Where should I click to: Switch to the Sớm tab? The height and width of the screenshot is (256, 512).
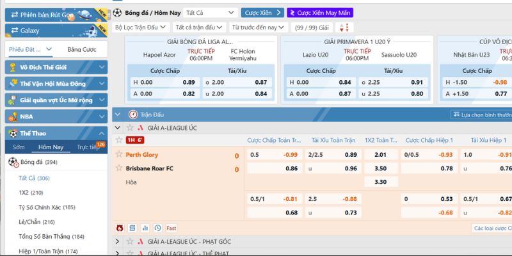pyautogui.click(x=18, y=147)
